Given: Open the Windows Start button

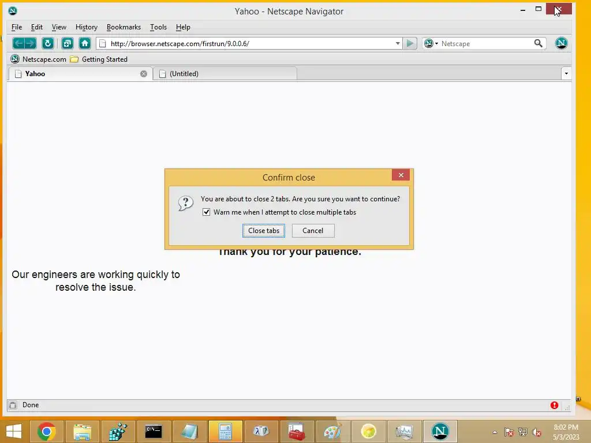Looking at the screenshot, I should pyautogui.click(x=14, y=431).
